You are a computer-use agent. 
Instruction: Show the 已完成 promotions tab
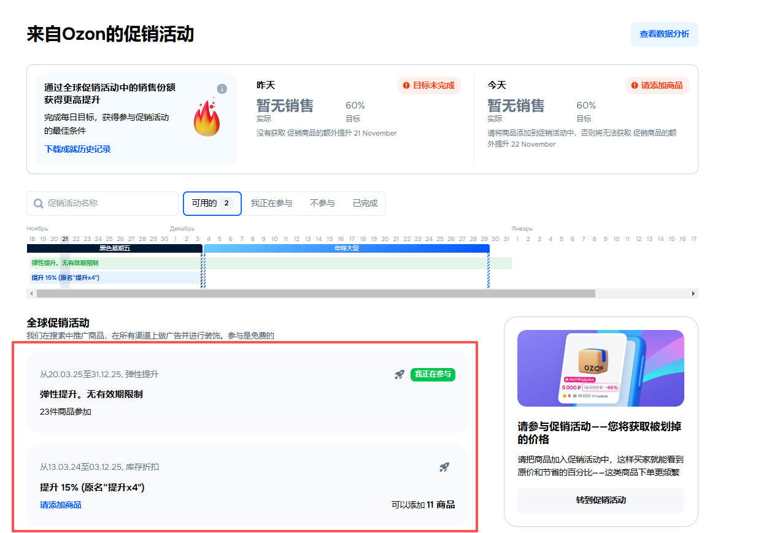point(365,204)
